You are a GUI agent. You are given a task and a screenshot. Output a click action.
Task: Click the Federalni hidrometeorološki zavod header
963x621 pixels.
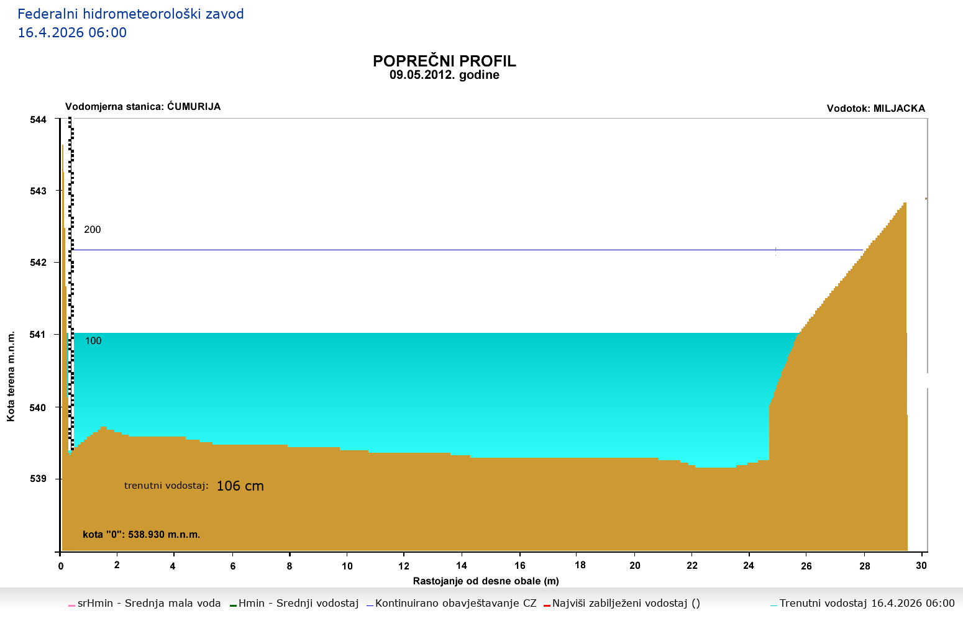pyautogui.click(x=130, y=14)
